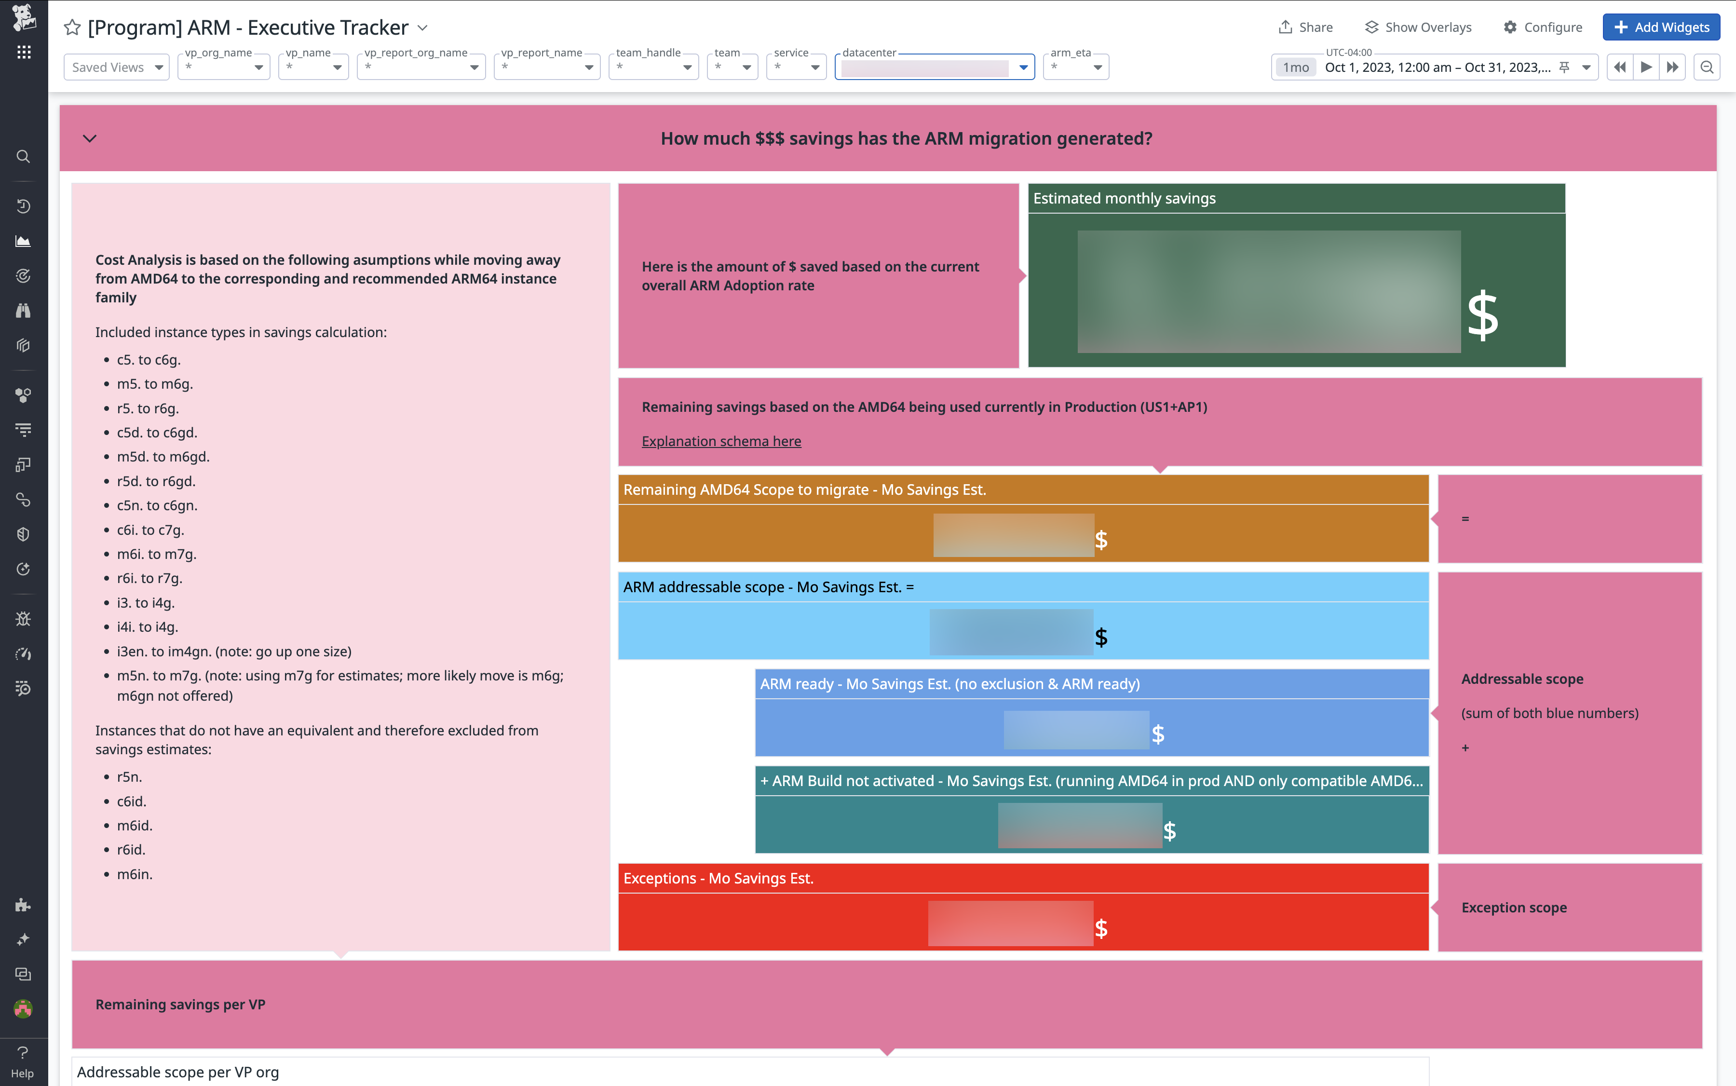Open the Metrics chart icon in sidebar
1736x1086 pixels.
(x=24, y=241)
